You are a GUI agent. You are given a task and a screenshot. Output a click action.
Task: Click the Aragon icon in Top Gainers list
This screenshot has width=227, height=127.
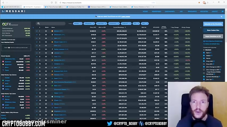(3, 81)
